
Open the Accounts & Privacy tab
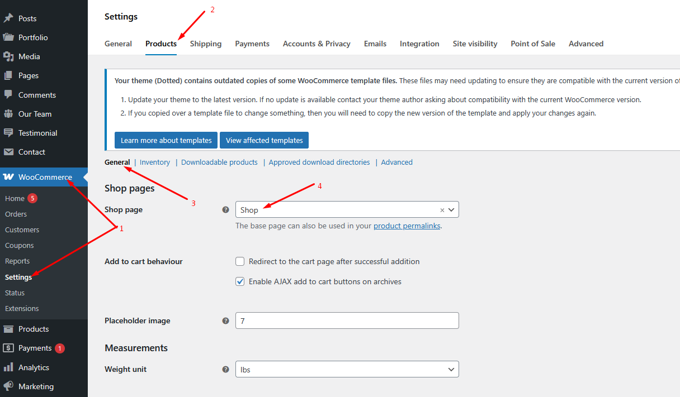click(x=317, y=44)
